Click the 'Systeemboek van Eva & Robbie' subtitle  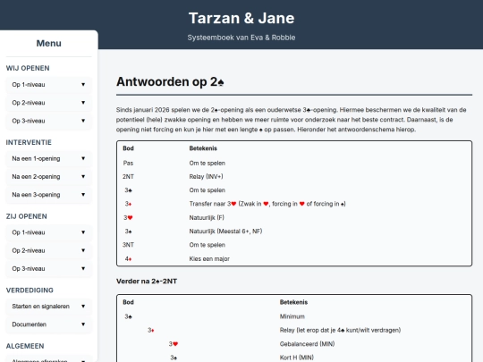241,38
